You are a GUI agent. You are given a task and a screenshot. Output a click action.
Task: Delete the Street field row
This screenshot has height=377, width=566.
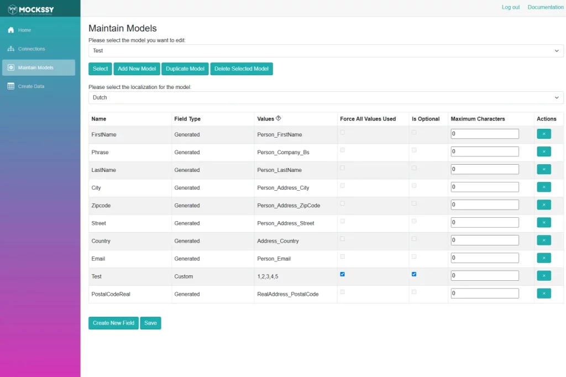coord(544,222)
